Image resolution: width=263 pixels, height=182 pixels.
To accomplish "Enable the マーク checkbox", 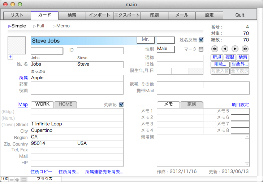I will click(x=201, y=49).
